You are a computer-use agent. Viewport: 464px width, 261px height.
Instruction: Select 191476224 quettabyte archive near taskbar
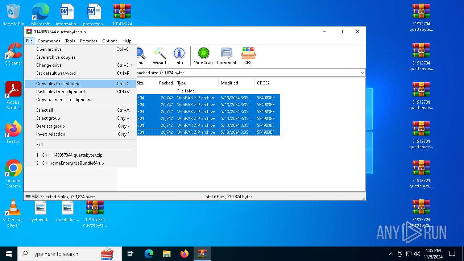click(x=95, y=214)
